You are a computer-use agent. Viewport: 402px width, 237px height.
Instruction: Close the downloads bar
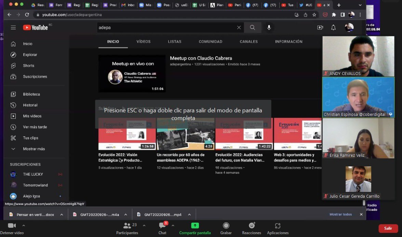coord(361,214)
